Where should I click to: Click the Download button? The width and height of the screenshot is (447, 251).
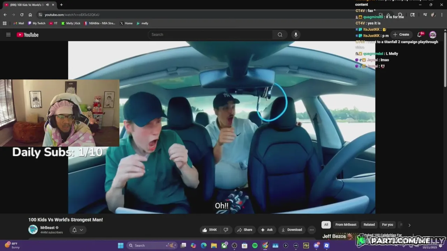point(292,230)
